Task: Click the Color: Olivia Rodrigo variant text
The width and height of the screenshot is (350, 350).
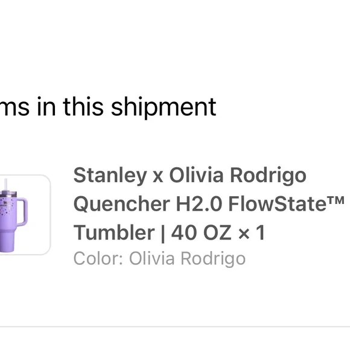Action: [159, 259]
